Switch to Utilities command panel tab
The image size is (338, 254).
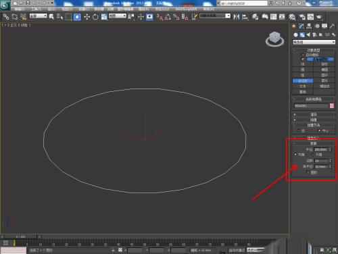(332, 26)
